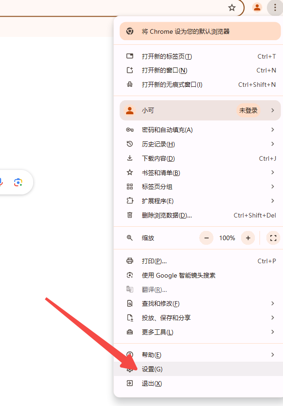Image resolution: width=283 pixels, height=406 pixels.
Task: Click the printer icon beside 打印
Action: (x=130, y=261)
